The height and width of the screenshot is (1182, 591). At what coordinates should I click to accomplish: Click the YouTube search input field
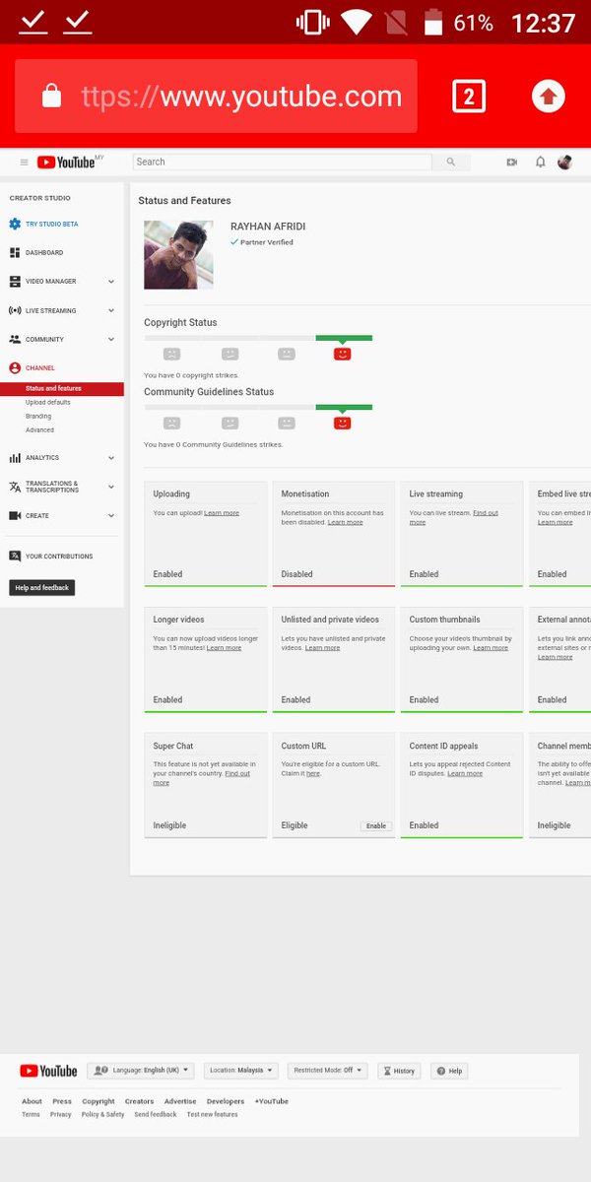point(283,162)
